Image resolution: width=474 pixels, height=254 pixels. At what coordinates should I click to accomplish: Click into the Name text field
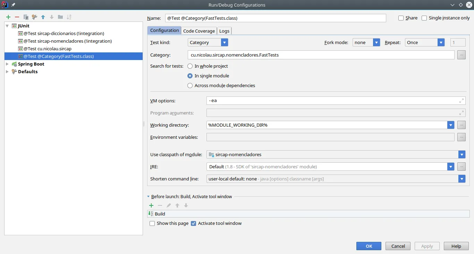click(x=276, y=18)
